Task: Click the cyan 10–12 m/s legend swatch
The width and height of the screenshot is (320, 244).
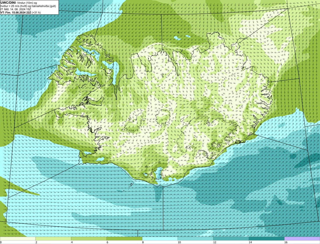Action: pyautogui.click(x=195, y=239)
